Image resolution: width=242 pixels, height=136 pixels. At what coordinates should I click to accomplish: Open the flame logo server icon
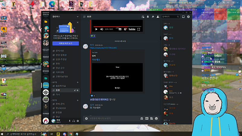click(46, 121)
